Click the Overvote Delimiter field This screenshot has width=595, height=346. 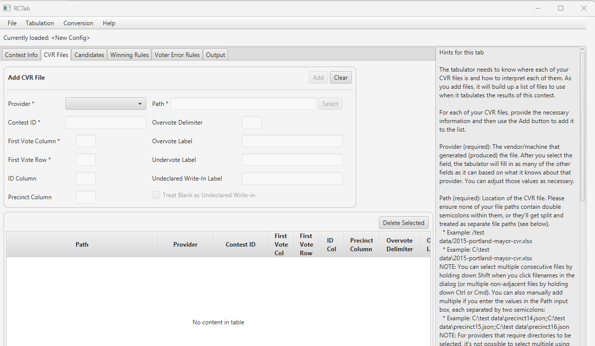(251, 122)
